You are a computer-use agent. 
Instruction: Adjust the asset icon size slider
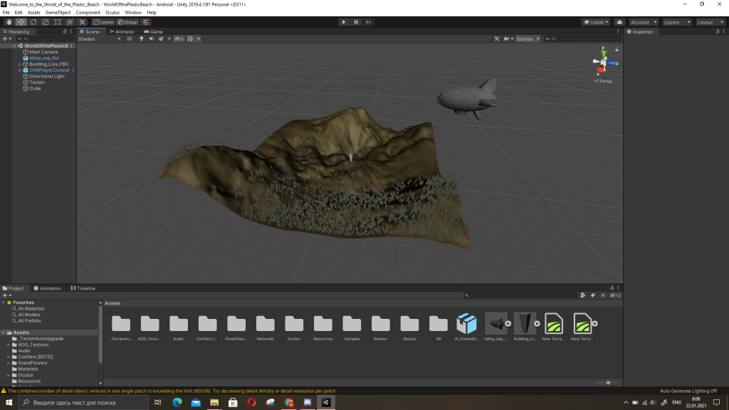pos(607,382)
